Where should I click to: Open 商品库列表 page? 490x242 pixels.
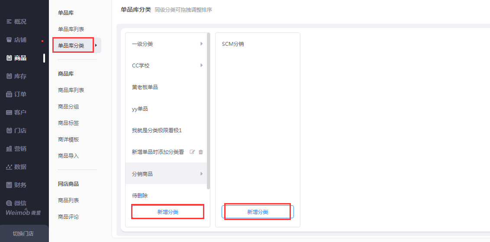71,90
